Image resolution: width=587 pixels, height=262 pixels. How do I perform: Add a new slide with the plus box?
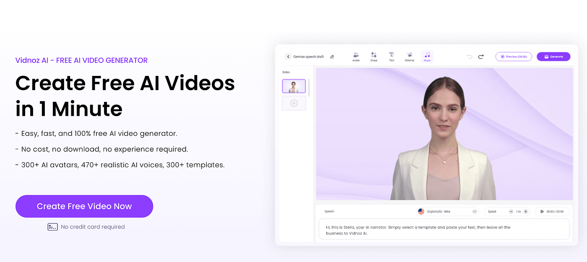coord(294,103)
